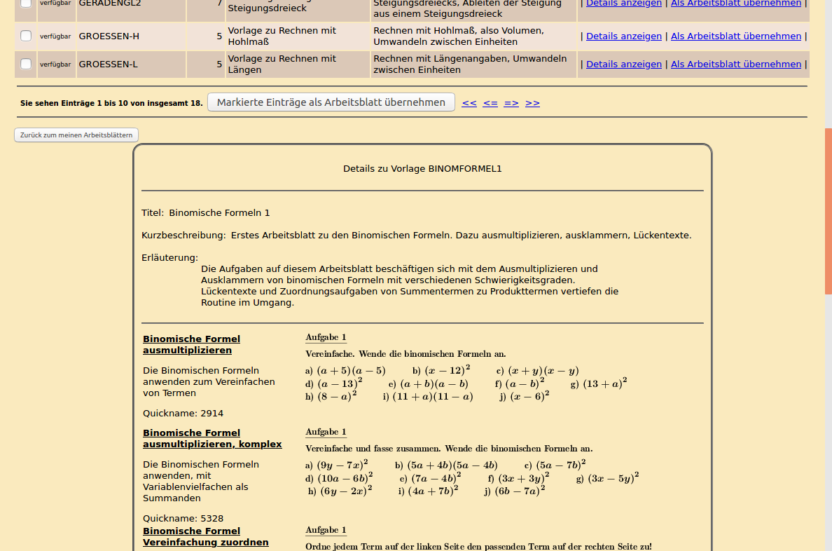Click description 'Rechnen mit Längenangaben, Umwandeln zwischen Einheiten'
The height and width of the screenshot is (551, 832).
click(473, 64)
